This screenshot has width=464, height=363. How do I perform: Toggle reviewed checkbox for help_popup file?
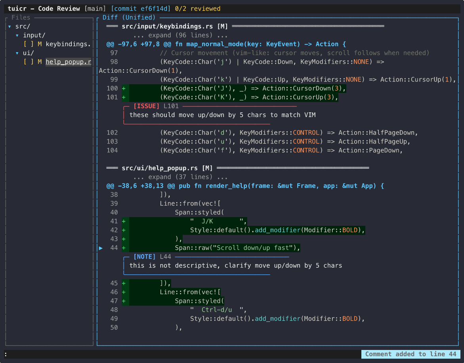tap(29, 62)
